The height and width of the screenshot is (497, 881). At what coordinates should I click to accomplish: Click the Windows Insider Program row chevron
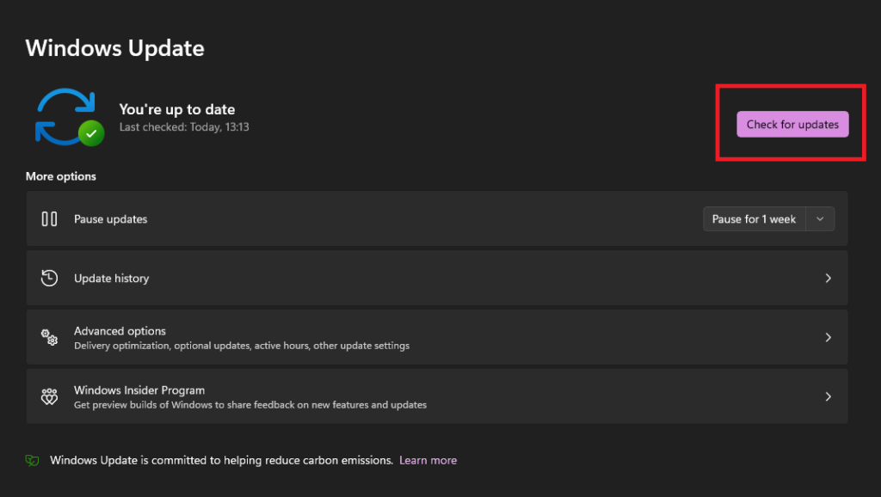tap(828, 396)
